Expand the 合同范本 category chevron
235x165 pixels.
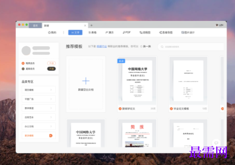[x=51, y=117]
